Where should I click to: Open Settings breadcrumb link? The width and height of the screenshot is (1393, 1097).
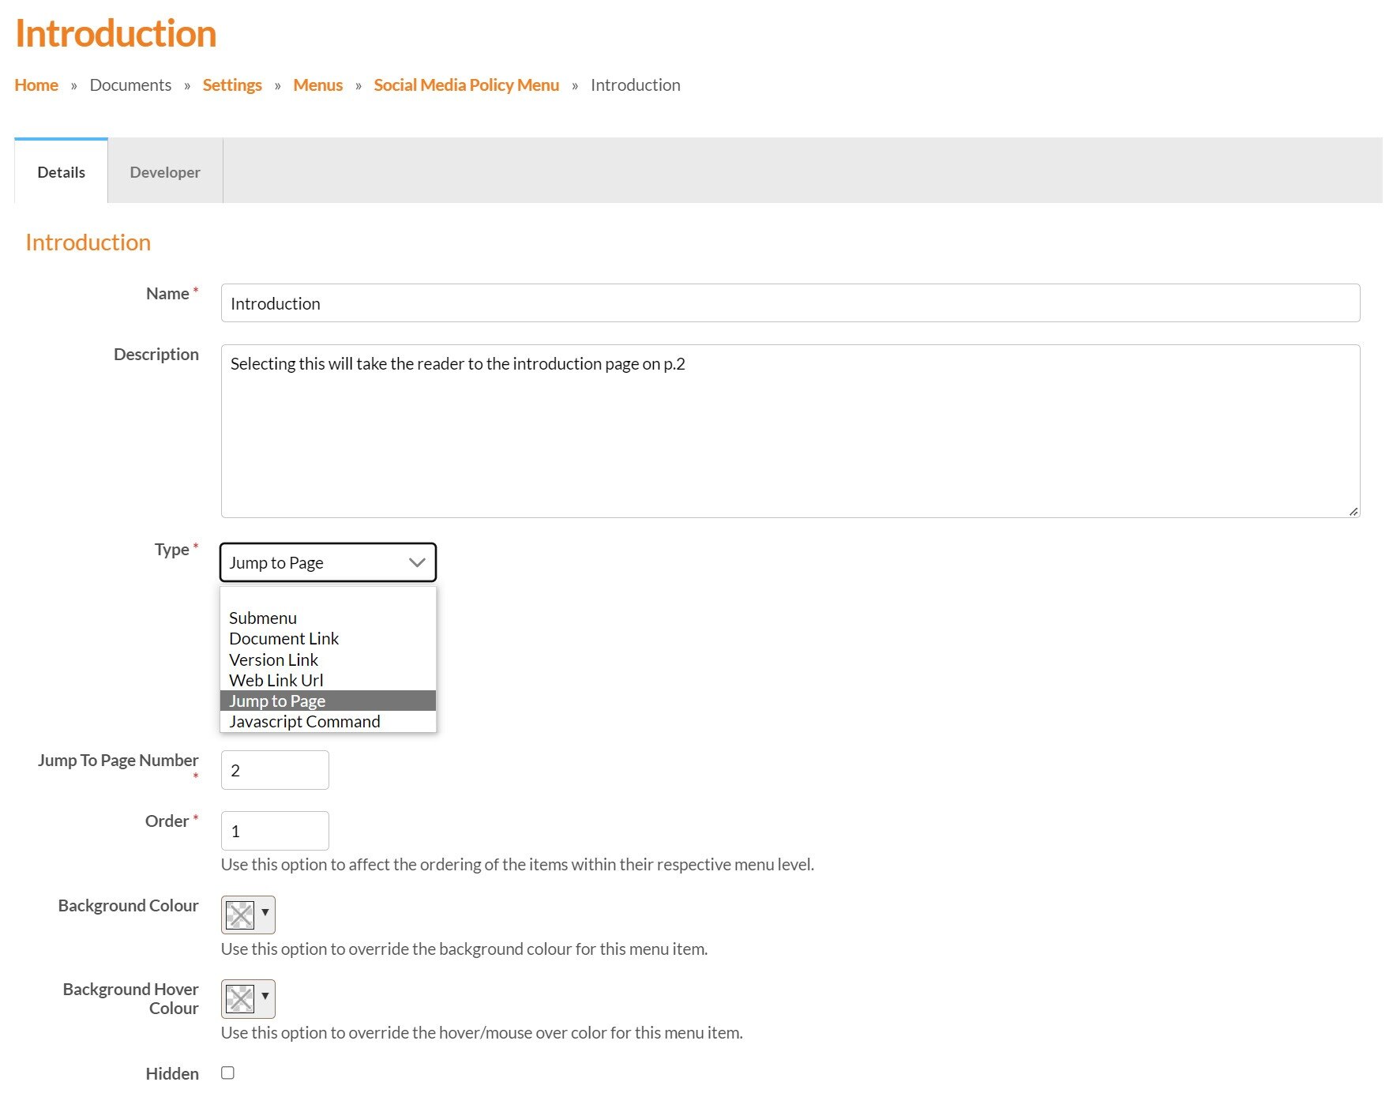coord(231,85)
